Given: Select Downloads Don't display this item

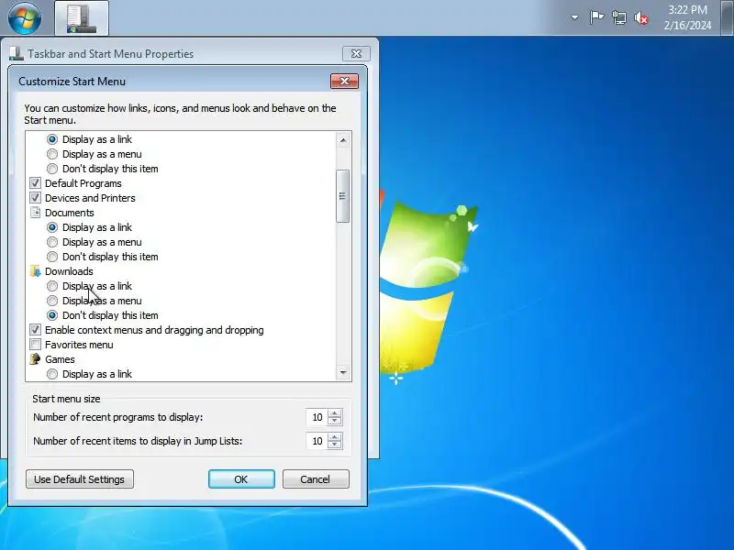Looking at the screenshot, I should [x=52, y=315].
